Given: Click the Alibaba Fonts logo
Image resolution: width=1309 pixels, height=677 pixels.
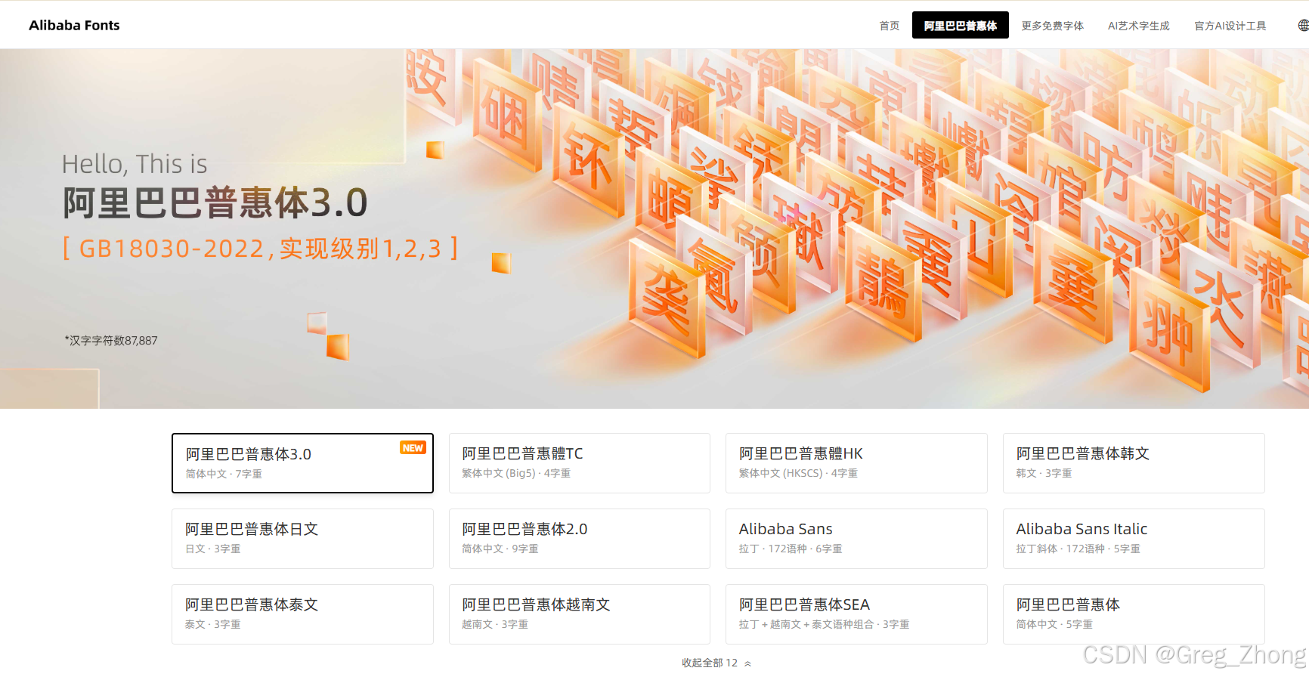Looking at the screenshot, I should coord(74,25).
